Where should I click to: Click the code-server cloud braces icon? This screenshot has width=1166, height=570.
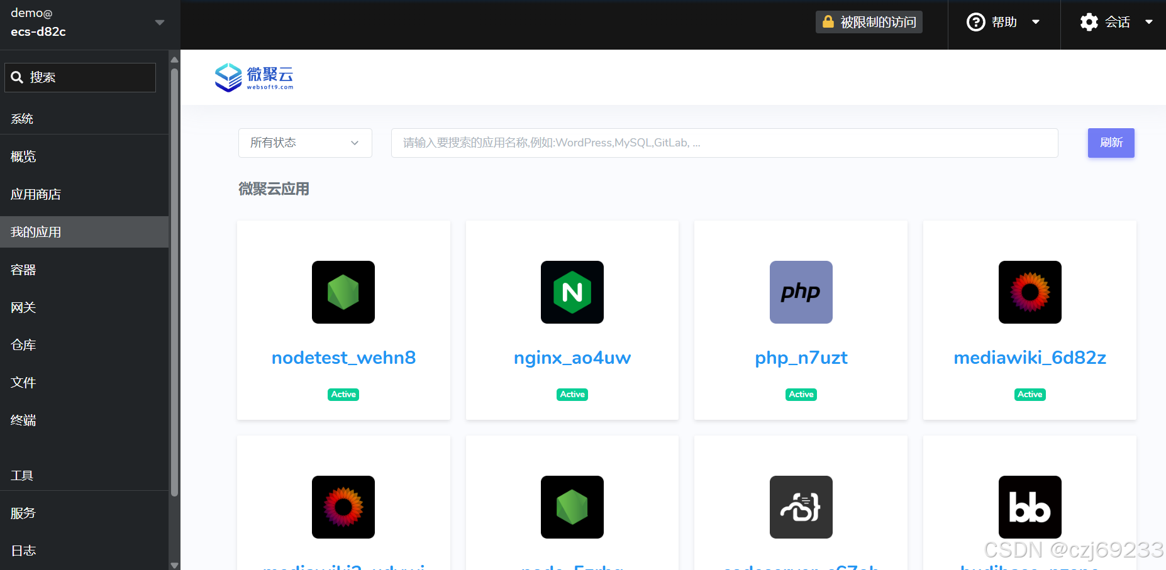[x=801, y=507]
